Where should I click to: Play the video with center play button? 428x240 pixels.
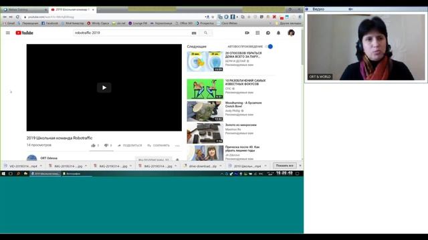coord(104,87)
